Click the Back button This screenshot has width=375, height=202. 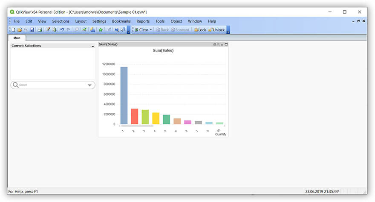[x=162, y=30]
